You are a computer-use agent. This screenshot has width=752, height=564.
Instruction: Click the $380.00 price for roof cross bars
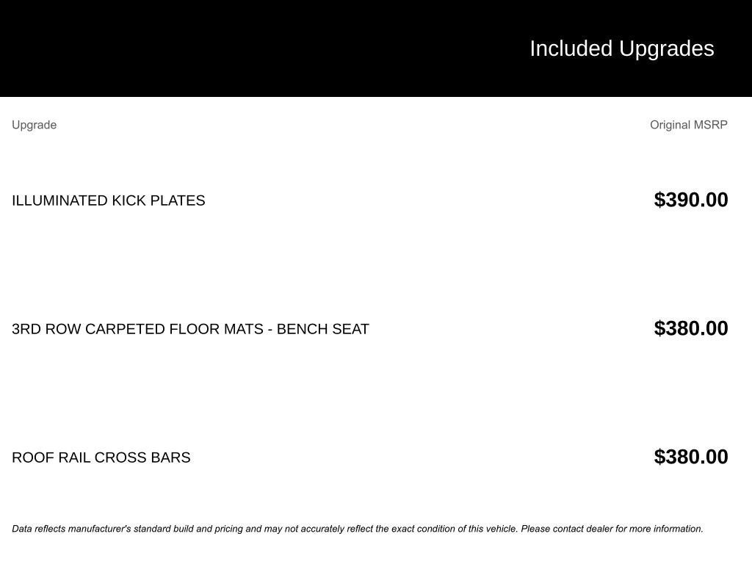pyautogui.click(x=690, y=457)
